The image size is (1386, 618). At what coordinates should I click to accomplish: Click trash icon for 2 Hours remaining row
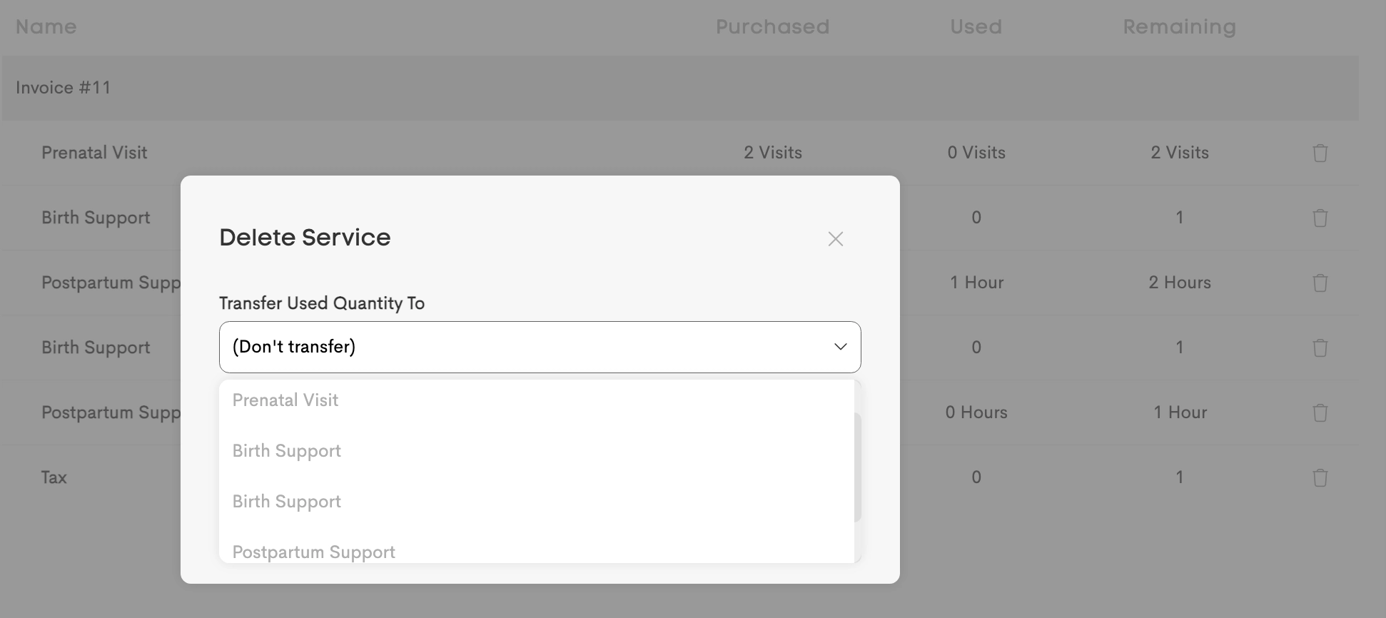tap(1320, 283)
